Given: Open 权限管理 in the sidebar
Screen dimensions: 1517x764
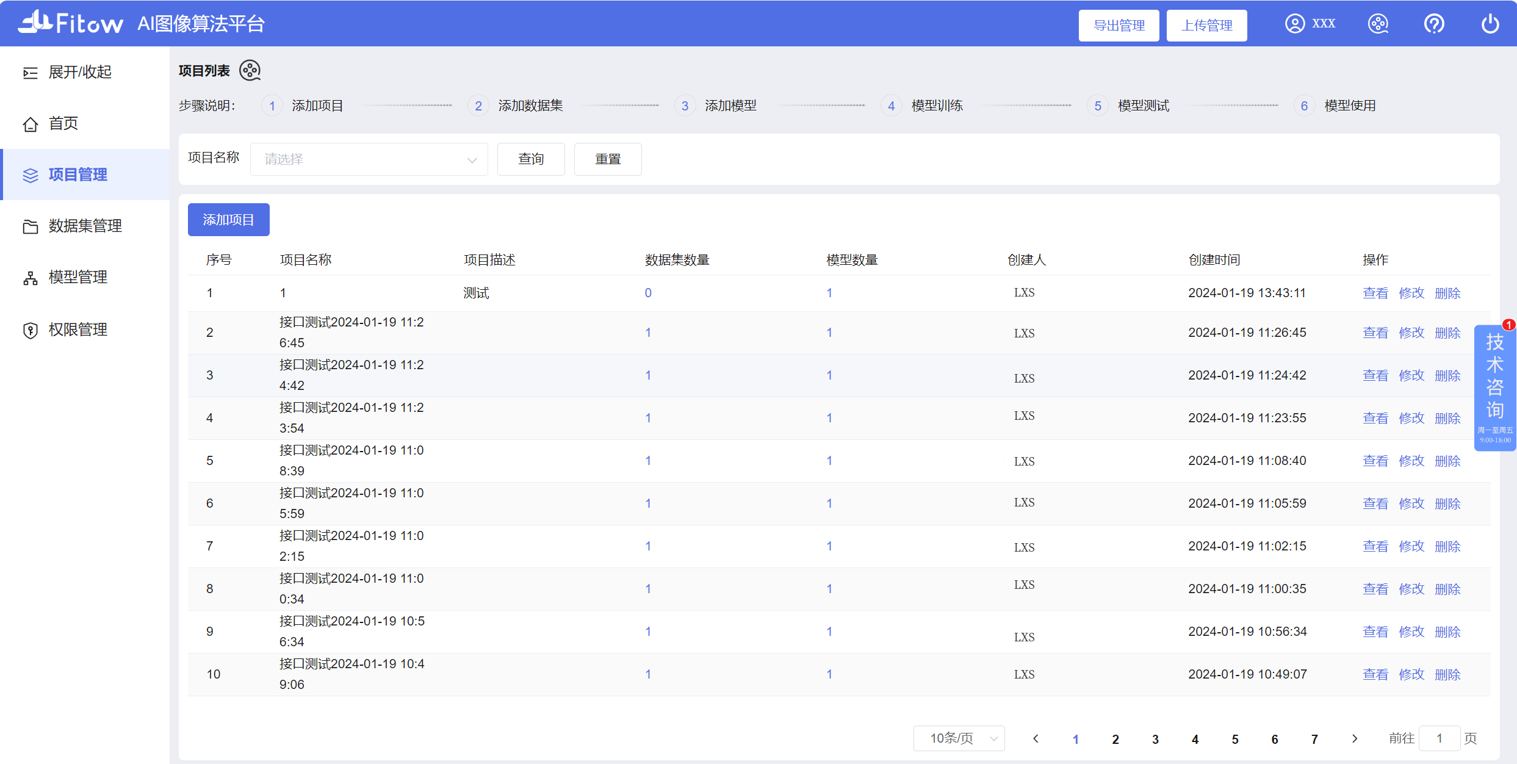Looking at the screenshot, I should 85,330.
